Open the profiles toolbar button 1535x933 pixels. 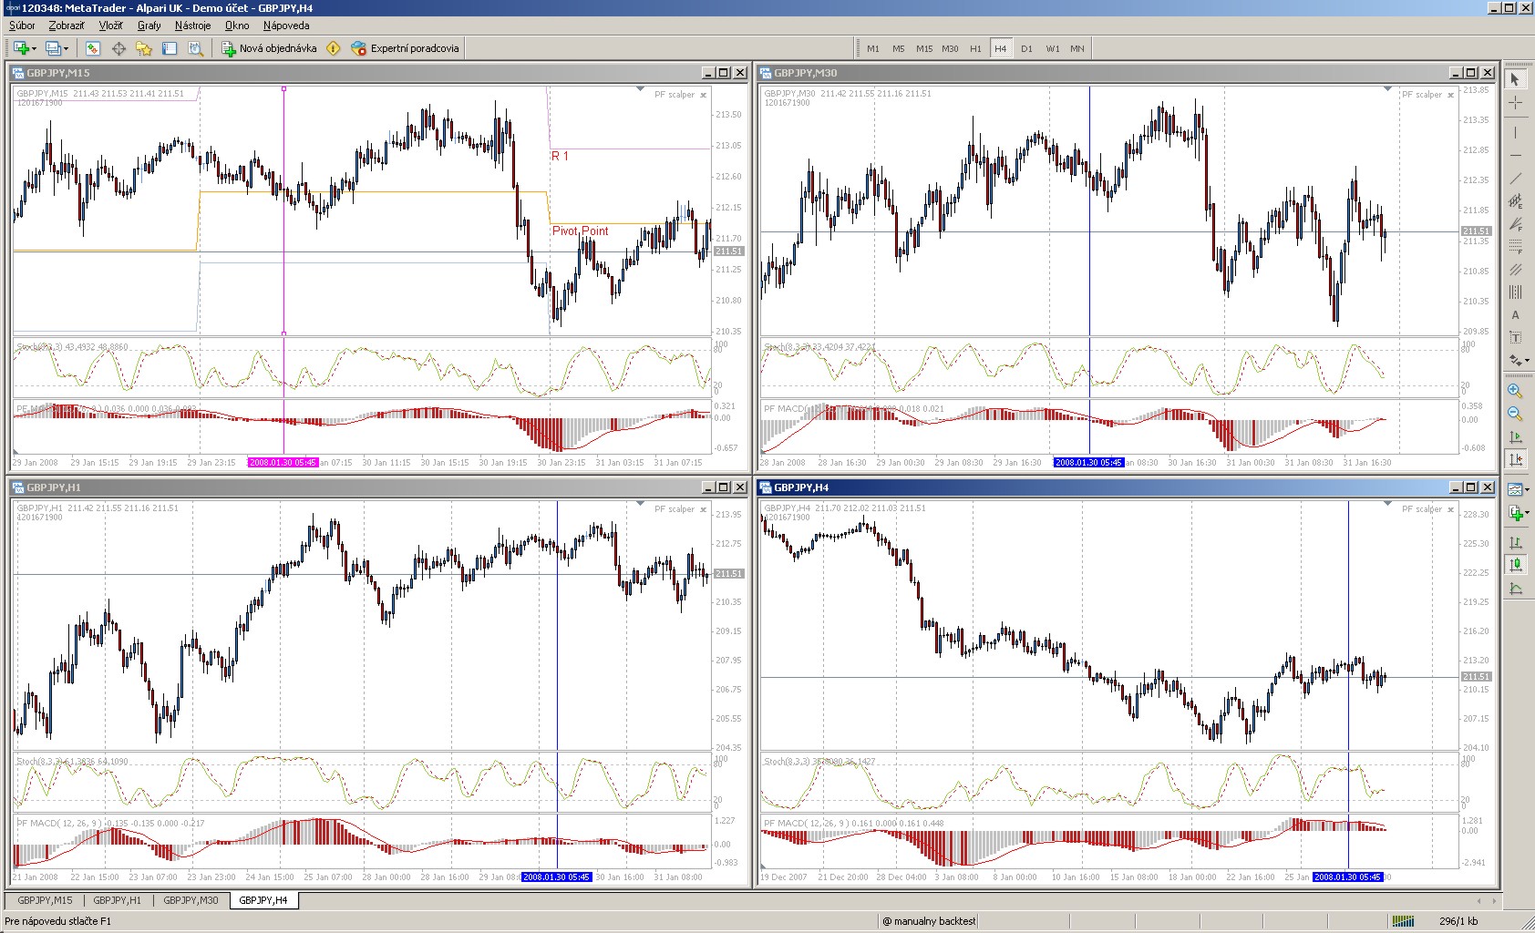[x=53, y=48]
